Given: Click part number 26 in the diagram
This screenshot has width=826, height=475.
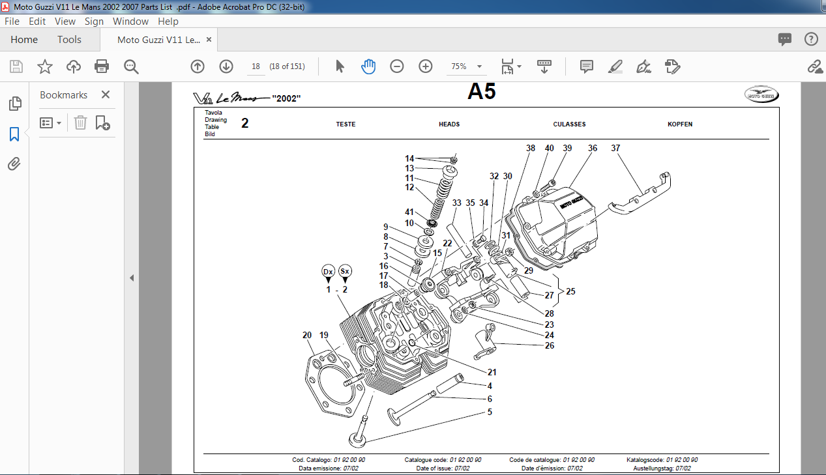Looking at the screenshot, I should click(x=550, y=345).
